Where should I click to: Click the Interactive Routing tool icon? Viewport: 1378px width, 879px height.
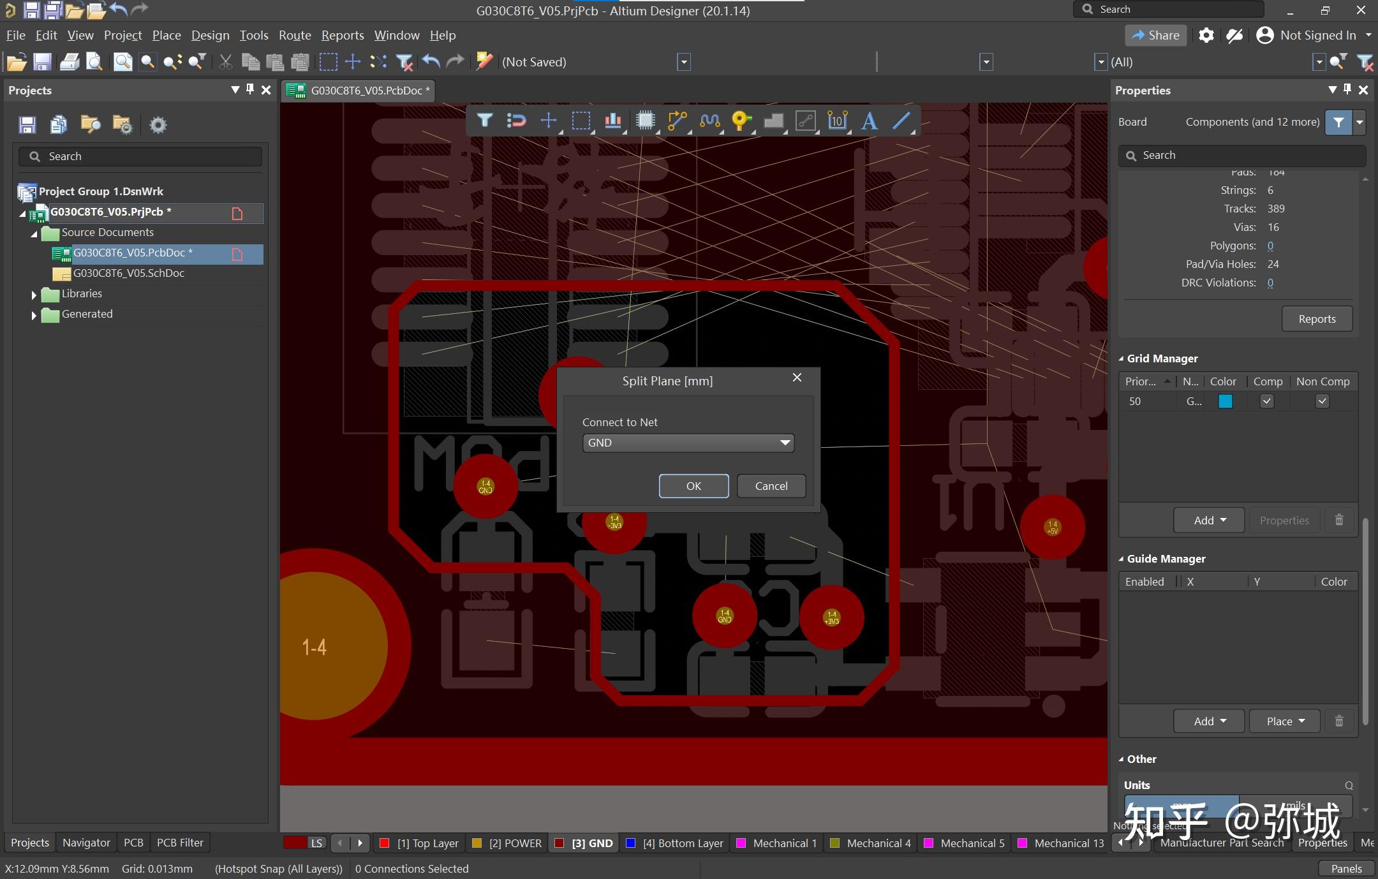pyautogui.click(x=677, y=121)
